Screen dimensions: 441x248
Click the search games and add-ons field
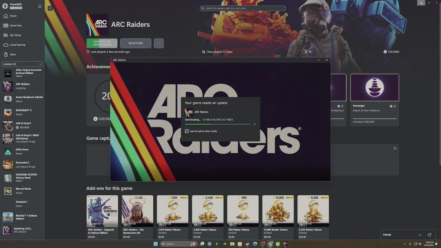pyautogui.click(x=243, y=8)
